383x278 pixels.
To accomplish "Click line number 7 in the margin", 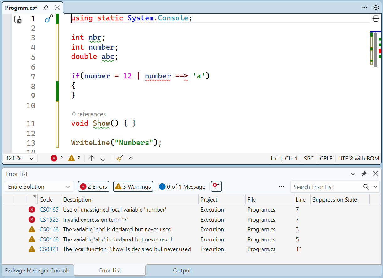I will [33, 77].
